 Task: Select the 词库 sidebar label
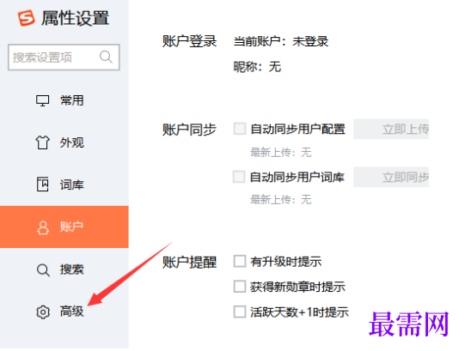[x=71, y=185]
